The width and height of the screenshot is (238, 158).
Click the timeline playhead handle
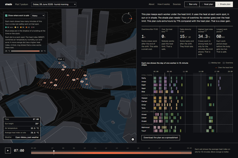(54, 151)
